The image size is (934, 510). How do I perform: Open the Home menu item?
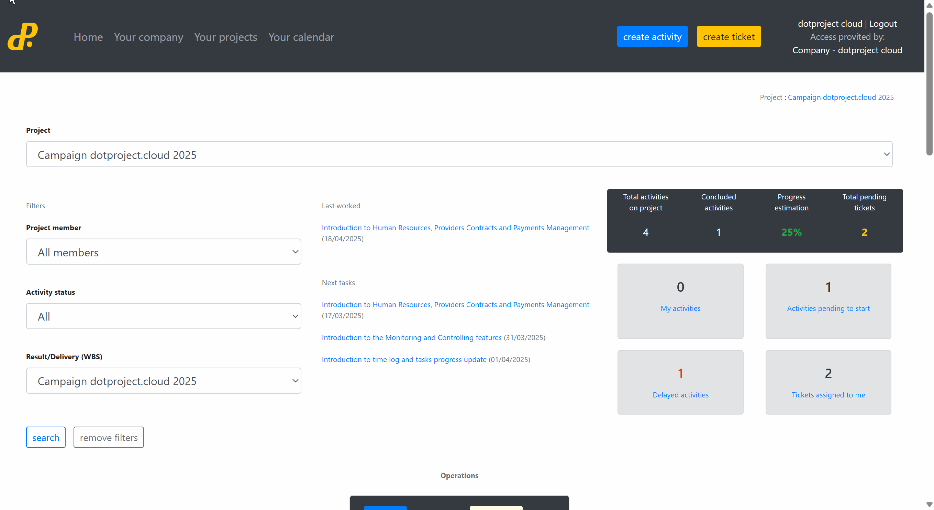pyautogui.click(x=88, y=37)
